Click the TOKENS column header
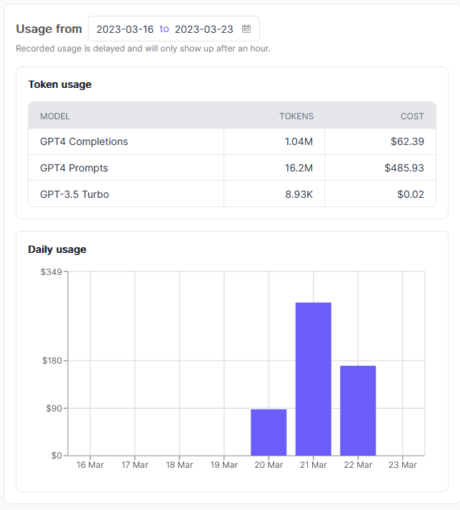This screenshot has height=510, width=460. click(296, 116)
